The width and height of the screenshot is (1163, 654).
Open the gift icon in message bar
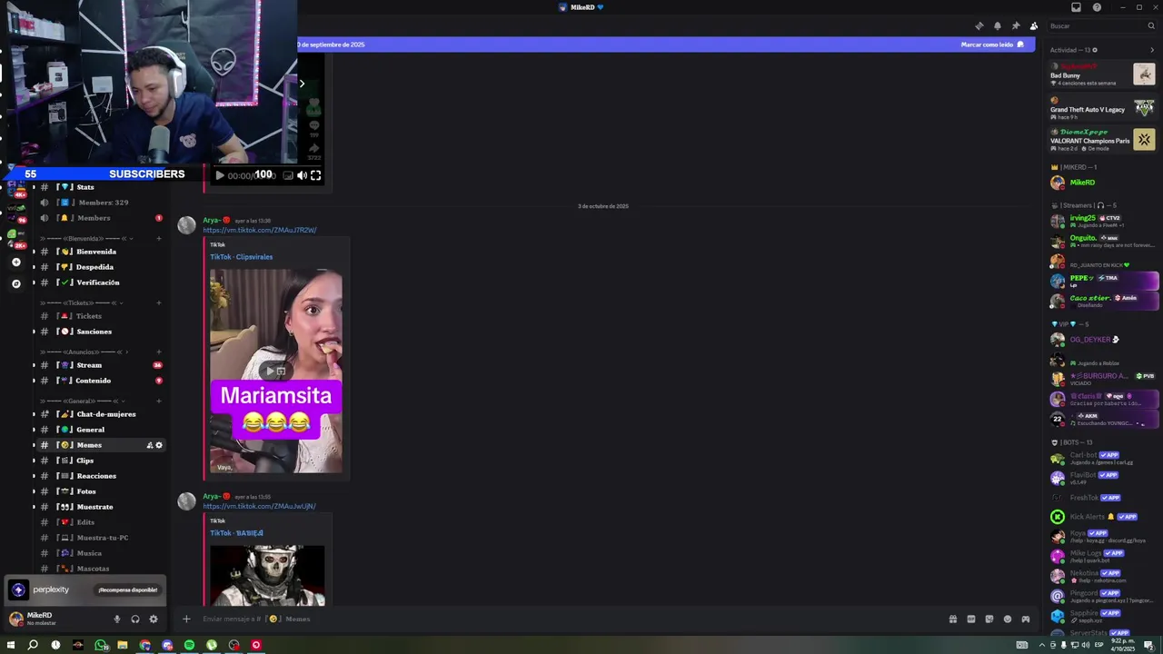point(952,619)
